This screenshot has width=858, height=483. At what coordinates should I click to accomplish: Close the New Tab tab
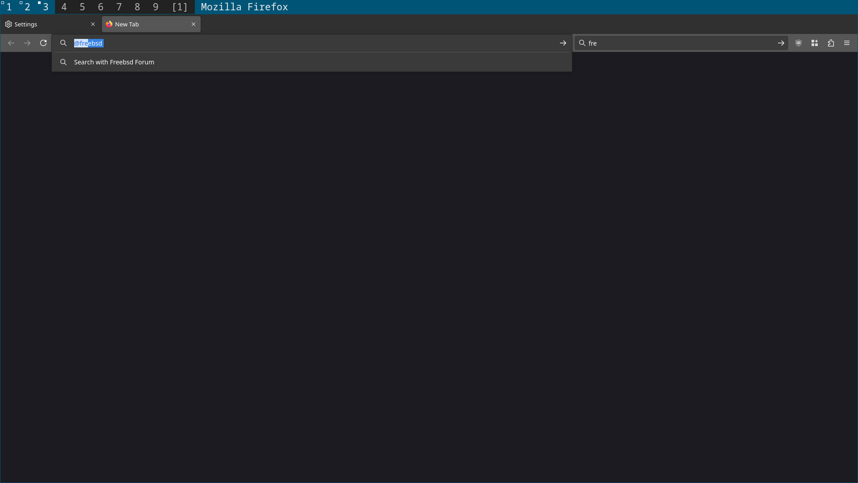[193, 24]
